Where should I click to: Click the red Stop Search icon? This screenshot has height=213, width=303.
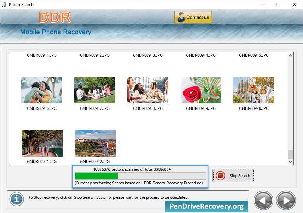point(220,176)
